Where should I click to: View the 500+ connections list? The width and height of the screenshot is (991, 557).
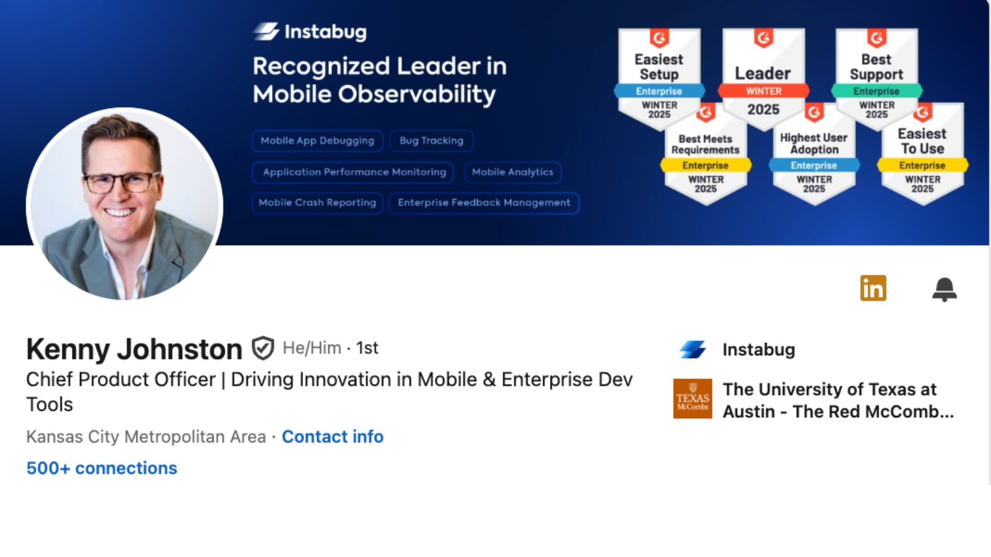102,468
